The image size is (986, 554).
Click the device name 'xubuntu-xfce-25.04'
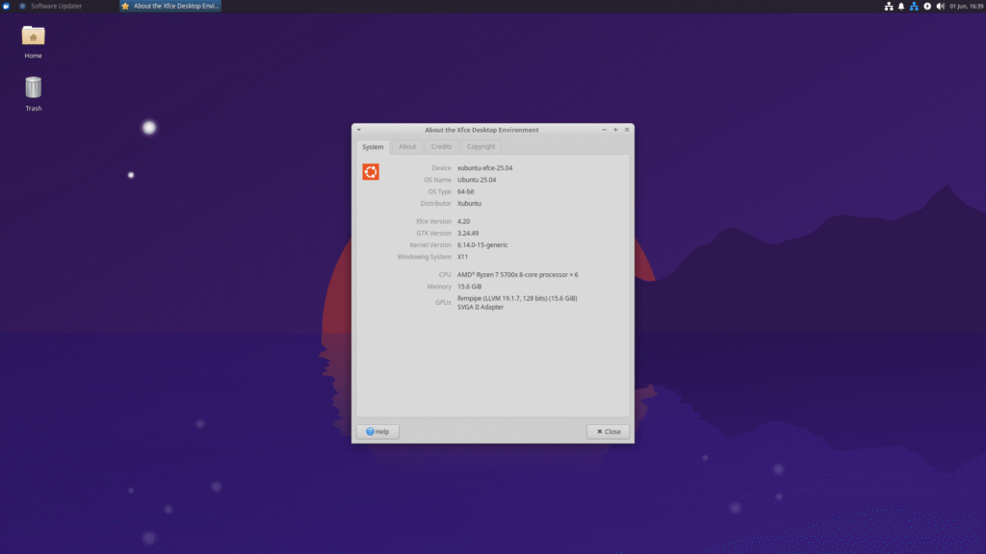pos(485,168)
